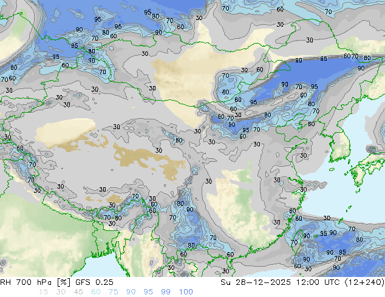Select the 100 value in the color legend
The height and width of the screenshot is (297, 385).
click(x=186, y=292)
